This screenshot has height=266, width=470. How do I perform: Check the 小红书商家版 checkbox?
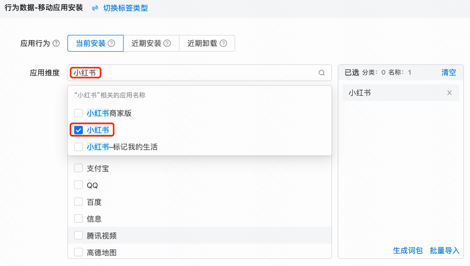pos(78,113)
